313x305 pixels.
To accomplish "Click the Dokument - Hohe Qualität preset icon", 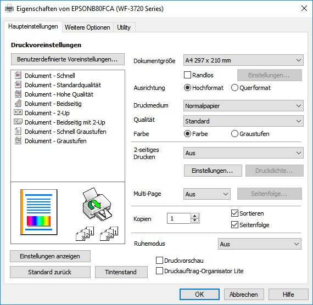I will 18,94.
